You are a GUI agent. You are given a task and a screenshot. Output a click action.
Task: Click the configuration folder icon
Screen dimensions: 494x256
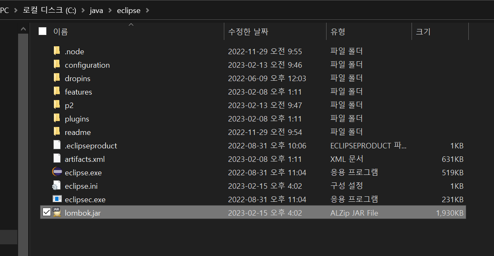pos(57,64)
